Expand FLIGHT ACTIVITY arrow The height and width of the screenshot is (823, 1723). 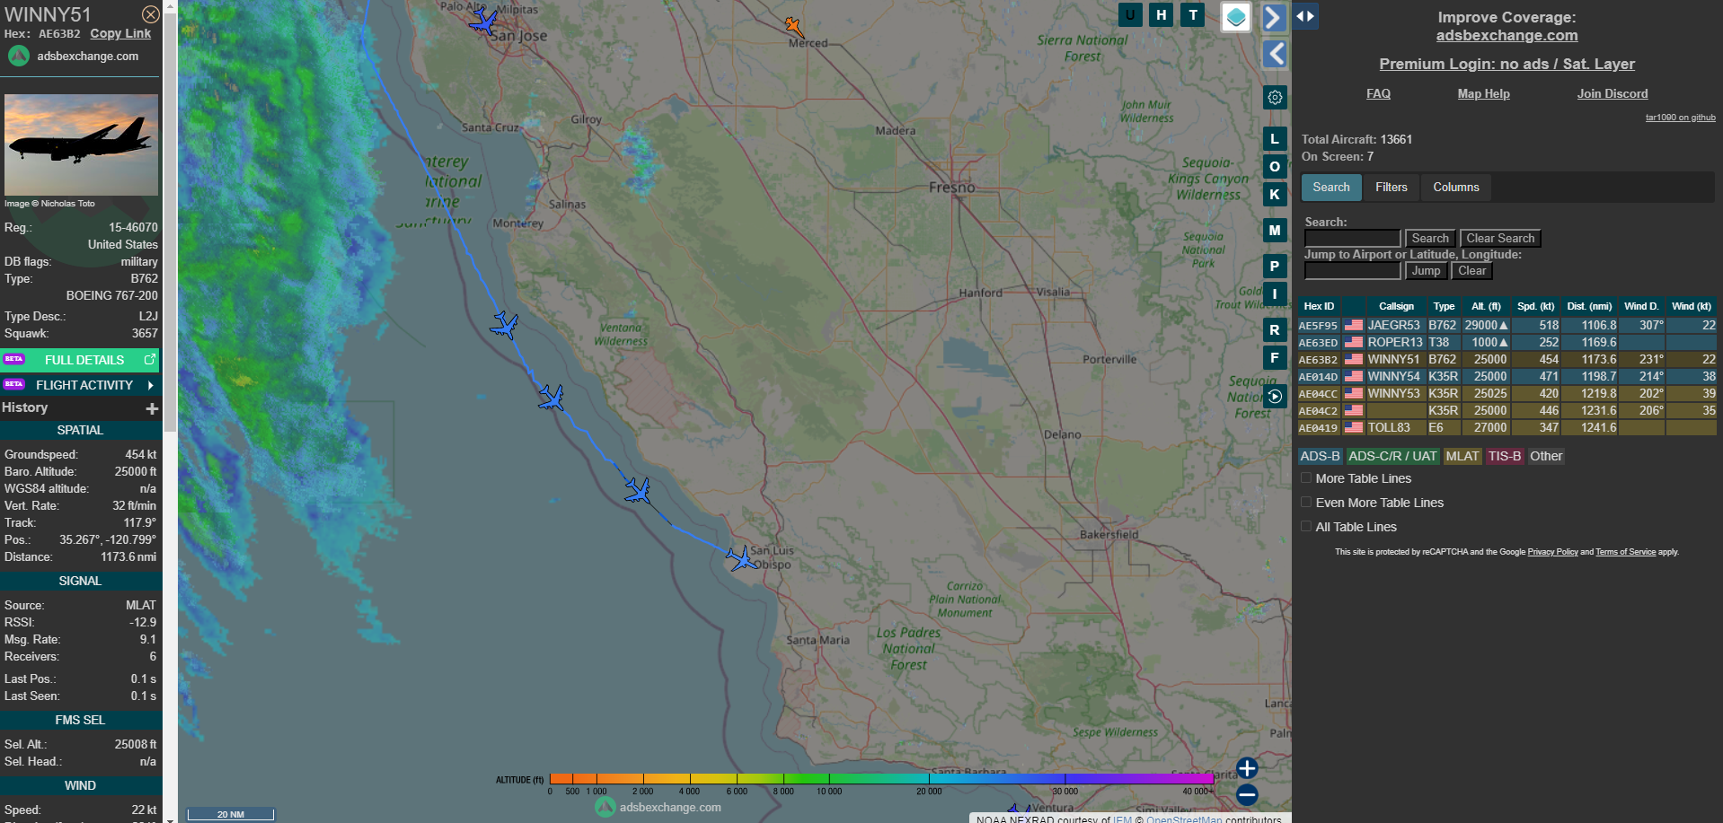(150, 385)
